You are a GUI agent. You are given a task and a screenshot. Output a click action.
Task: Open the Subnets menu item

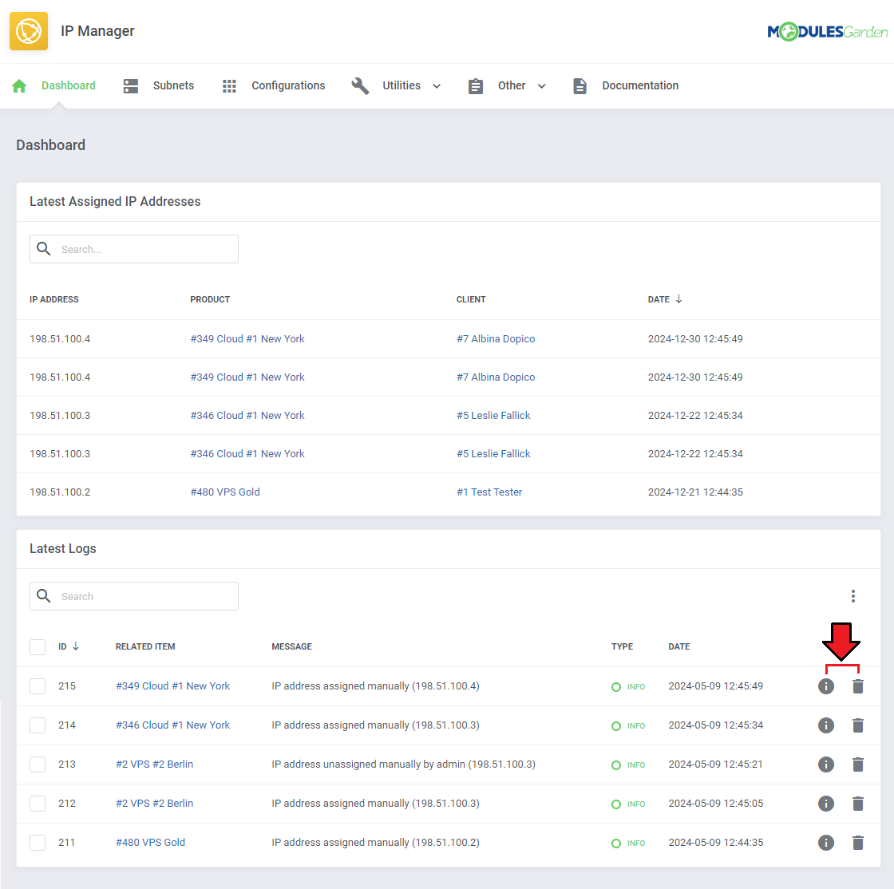[x=173, y=85]
